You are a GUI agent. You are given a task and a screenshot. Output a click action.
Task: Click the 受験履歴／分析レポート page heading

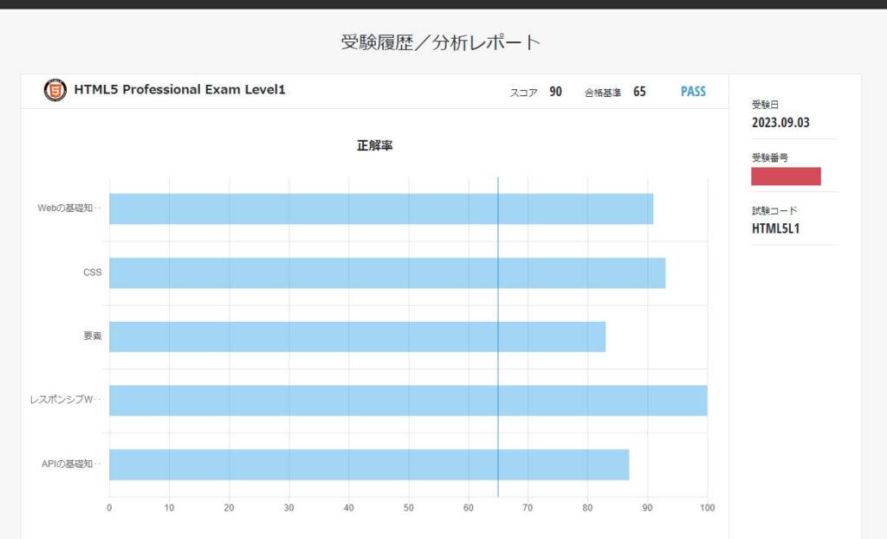[x=441, y=42]
